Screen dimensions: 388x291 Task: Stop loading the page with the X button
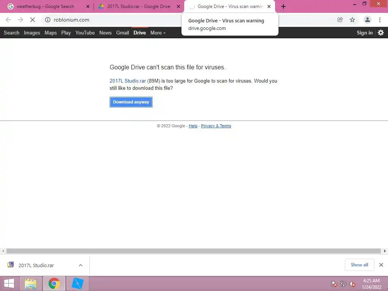click(33, 20)
